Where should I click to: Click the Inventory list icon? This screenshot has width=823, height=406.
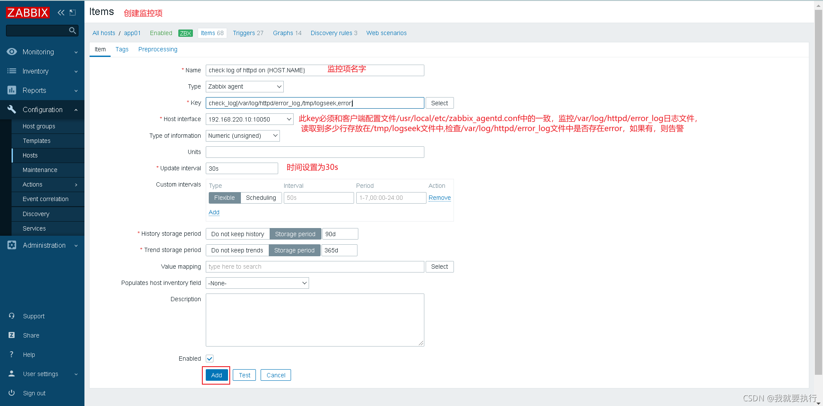[12, 71]
